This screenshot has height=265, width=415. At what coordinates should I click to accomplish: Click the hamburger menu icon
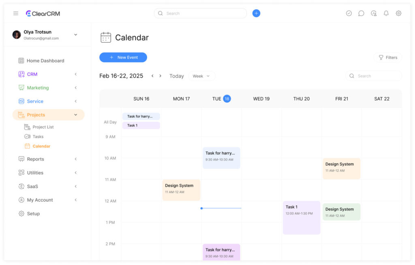[16, 13]
